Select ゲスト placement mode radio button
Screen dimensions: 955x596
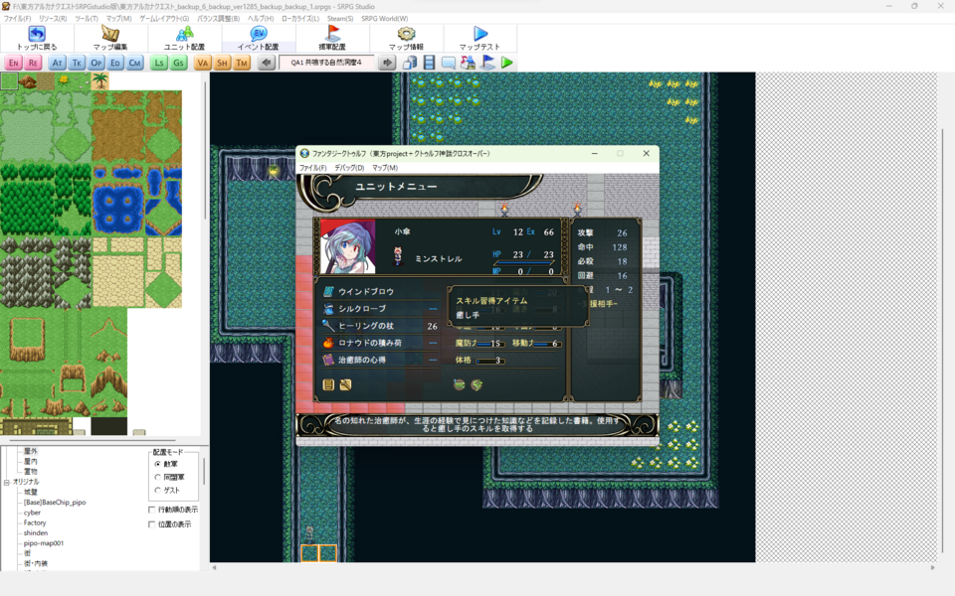pos(158,490)
